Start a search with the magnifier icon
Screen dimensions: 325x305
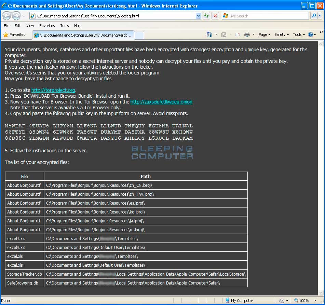[x=313, y=16]
